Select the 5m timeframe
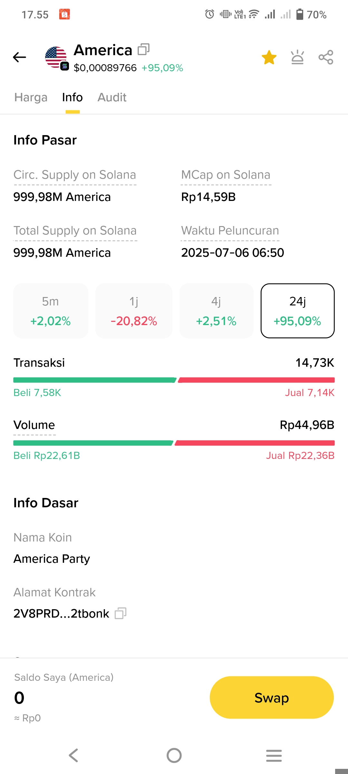Screen dimensions: 348x774 tap(51, 311)
